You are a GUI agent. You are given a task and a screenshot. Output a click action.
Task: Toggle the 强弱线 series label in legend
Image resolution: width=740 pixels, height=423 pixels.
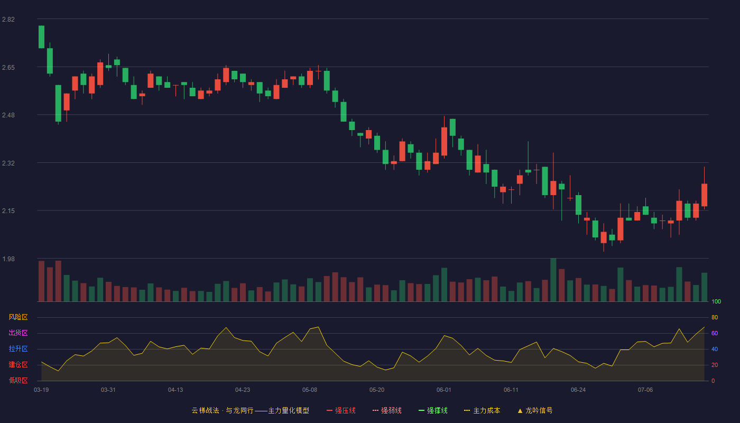(x=391, y=410)
